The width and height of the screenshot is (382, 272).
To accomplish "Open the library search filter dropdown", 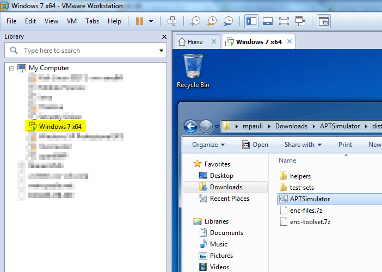I will 161,51.
